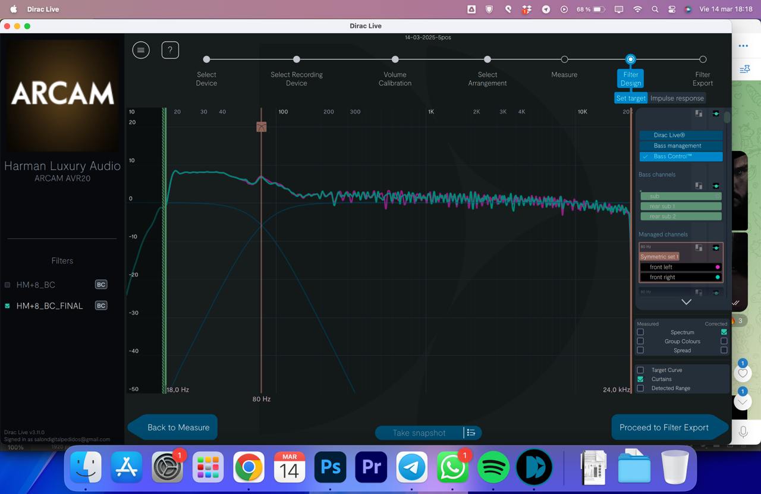Viewport: 761px width, 494px height.
Task: Select the Bass management mode option
Action: (681, 146)
